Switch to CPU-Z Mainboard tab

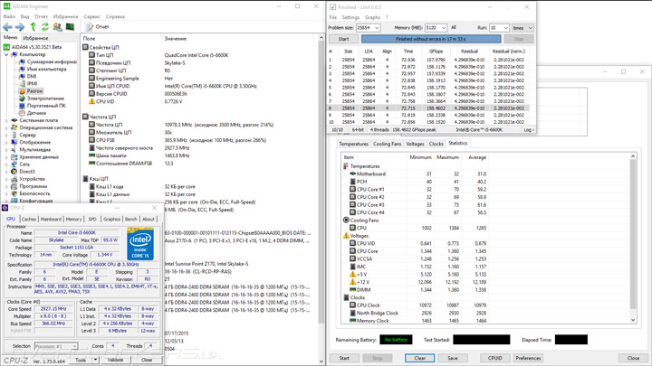click(x=51, y=219)
